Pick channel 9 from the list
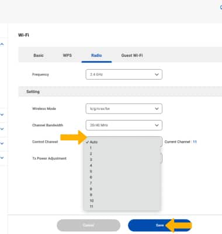The height and width of the screenshot is (234, 222). (x=122, y=195)
